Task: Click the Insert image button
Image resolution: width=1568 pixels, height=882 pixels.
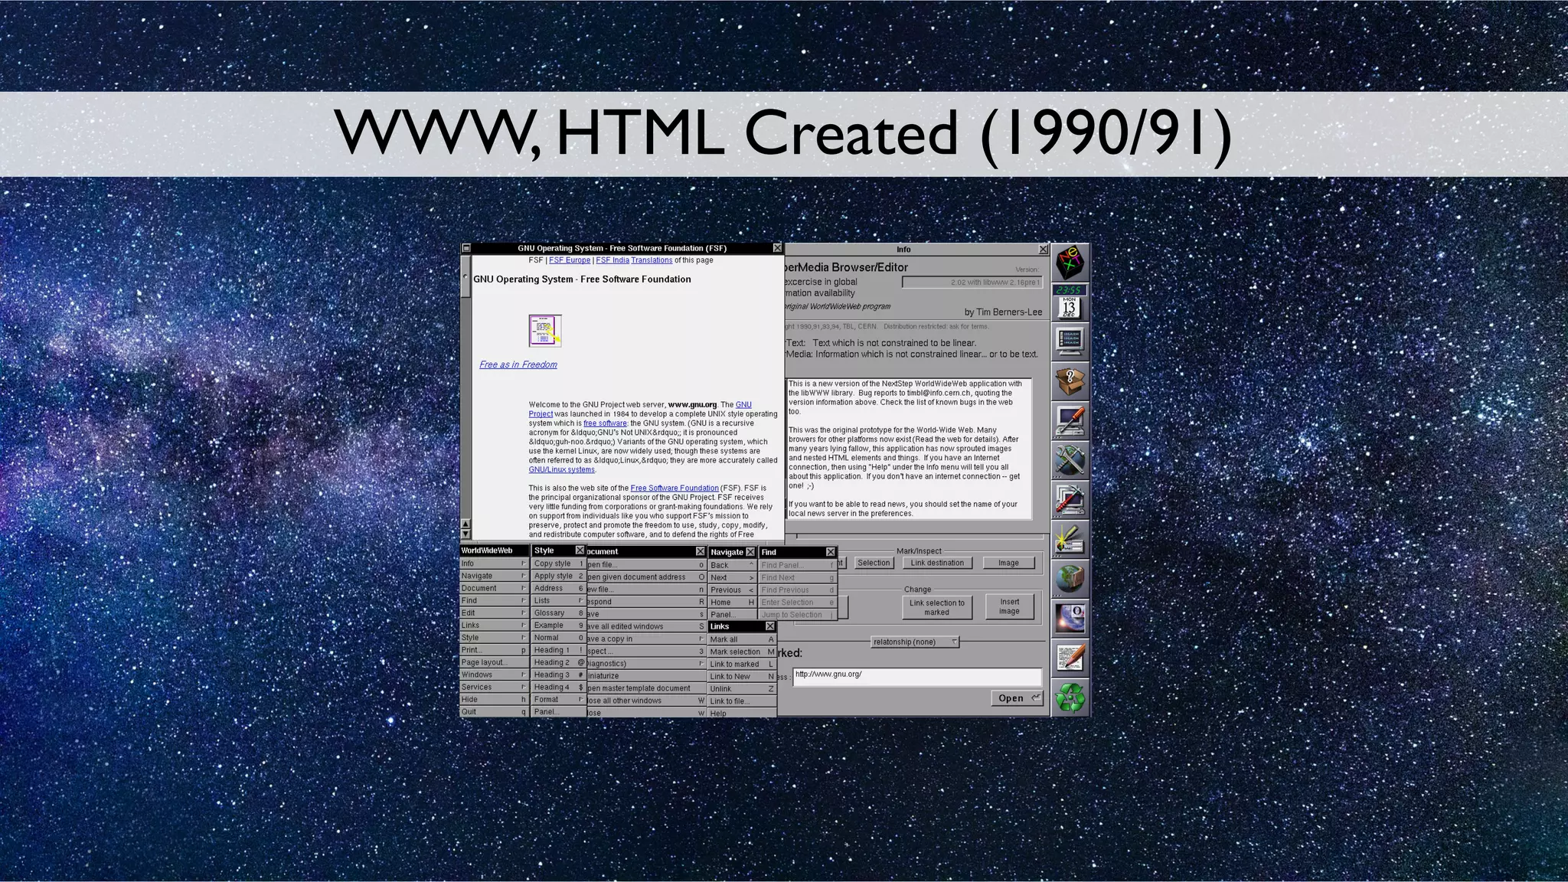Action: [x=1009, y=606]
